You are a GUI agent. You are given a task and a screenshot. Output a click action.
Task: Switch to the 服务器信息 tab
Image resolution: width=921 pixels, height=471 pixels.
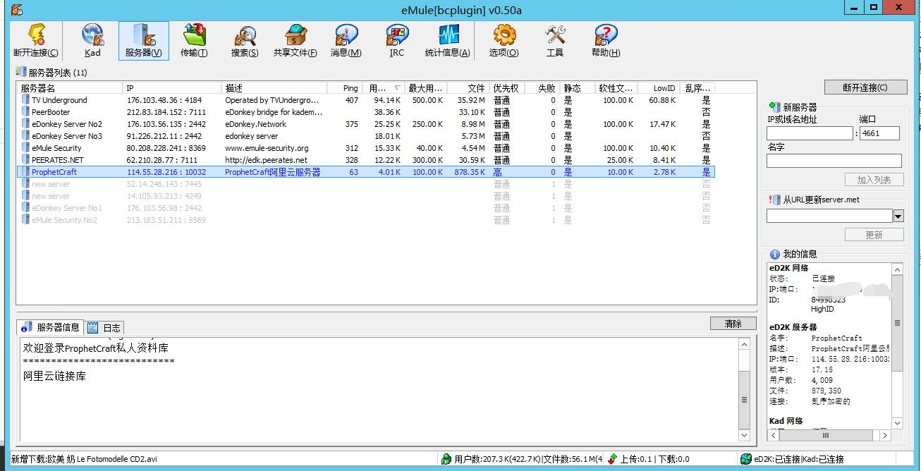pyautogui.click(x=51, y=327)
